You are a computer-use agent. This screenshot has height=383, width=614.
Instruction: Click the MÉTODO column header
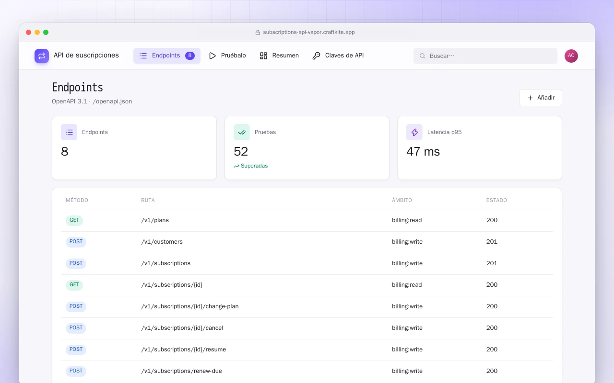pyautogui.click(x=77, y=200)
